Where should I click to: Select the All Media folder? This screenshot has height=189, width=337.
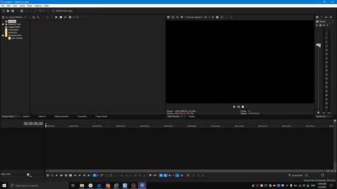(x=12, y=22)
